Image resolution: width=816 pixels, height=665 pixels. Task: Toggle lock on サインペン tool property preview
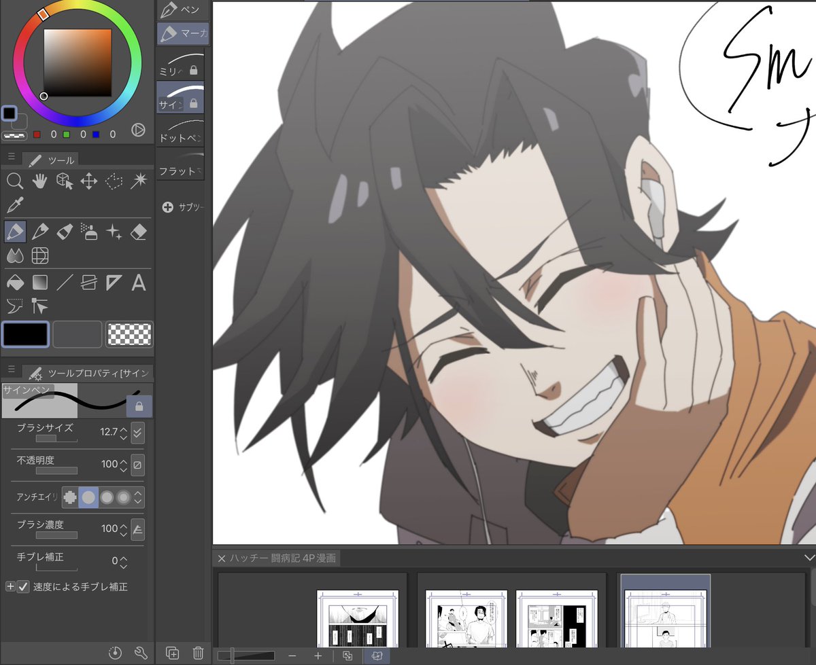[139, 406]
